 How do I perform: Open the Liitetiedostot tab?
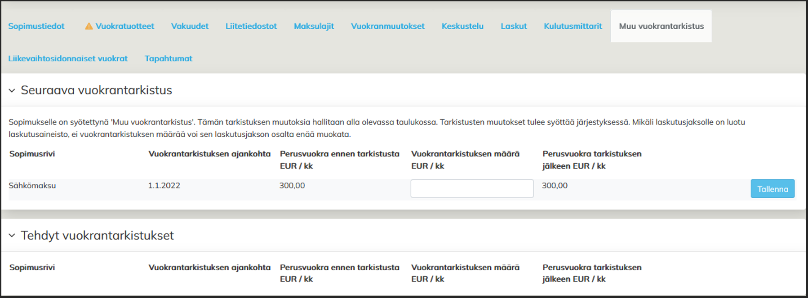click(251, 27)
